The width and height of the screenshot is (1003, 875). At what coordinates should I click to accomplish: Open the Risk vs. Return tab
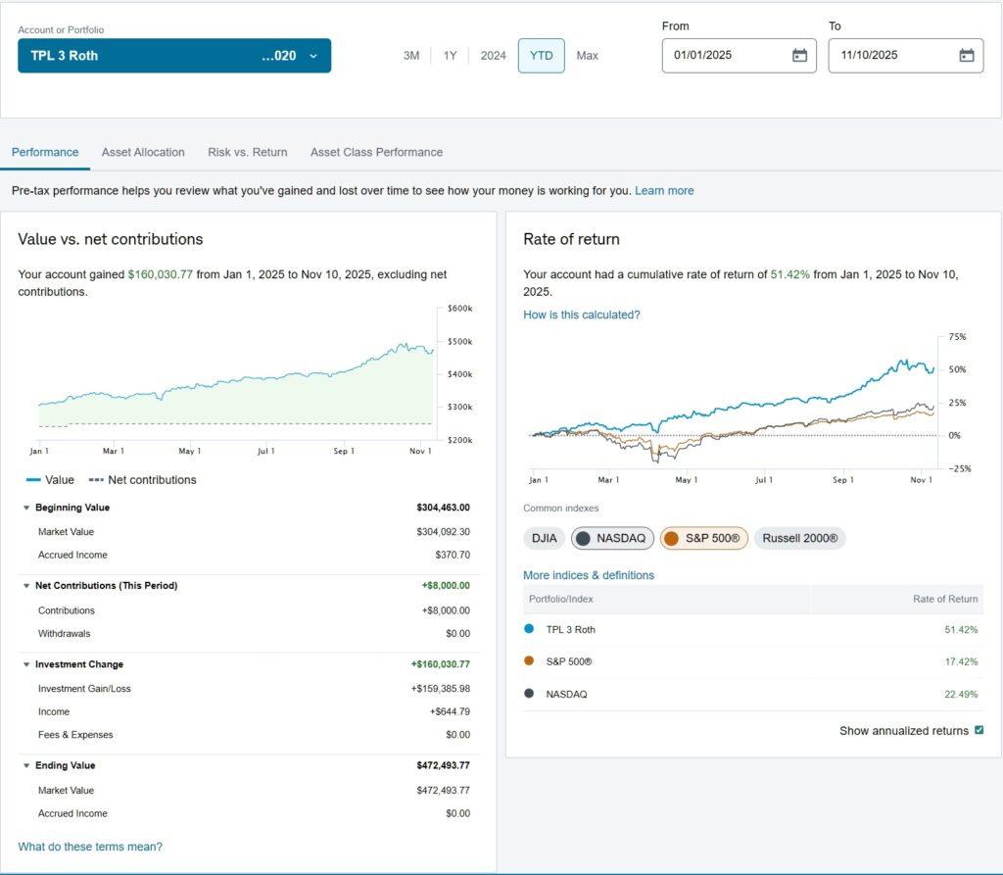tap(247, 152)
